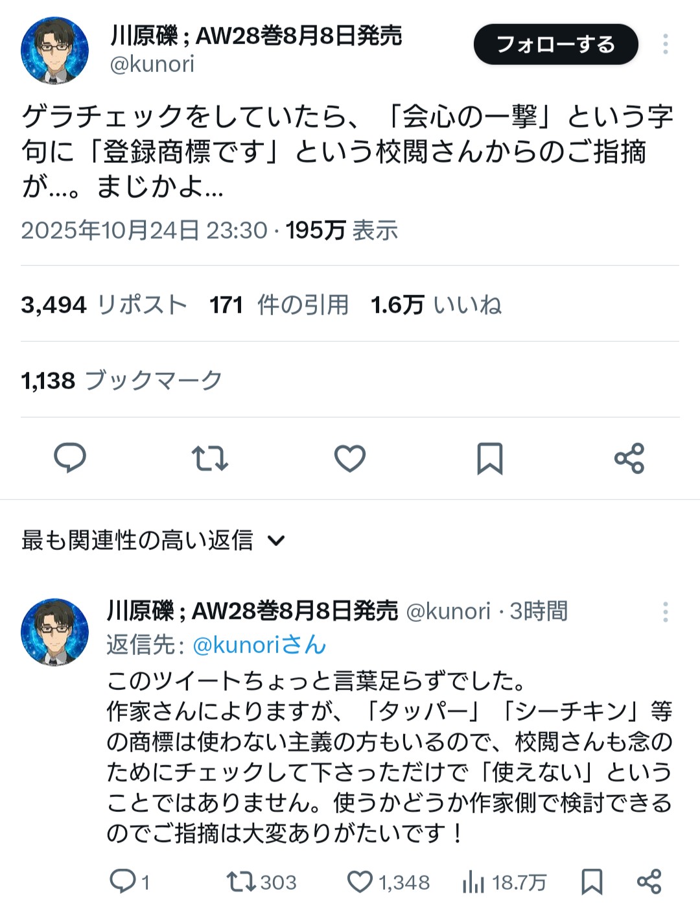Screen dimensions: 700x915
Task: Open the 3,494 リポスト list
Action: click(104, 304)
